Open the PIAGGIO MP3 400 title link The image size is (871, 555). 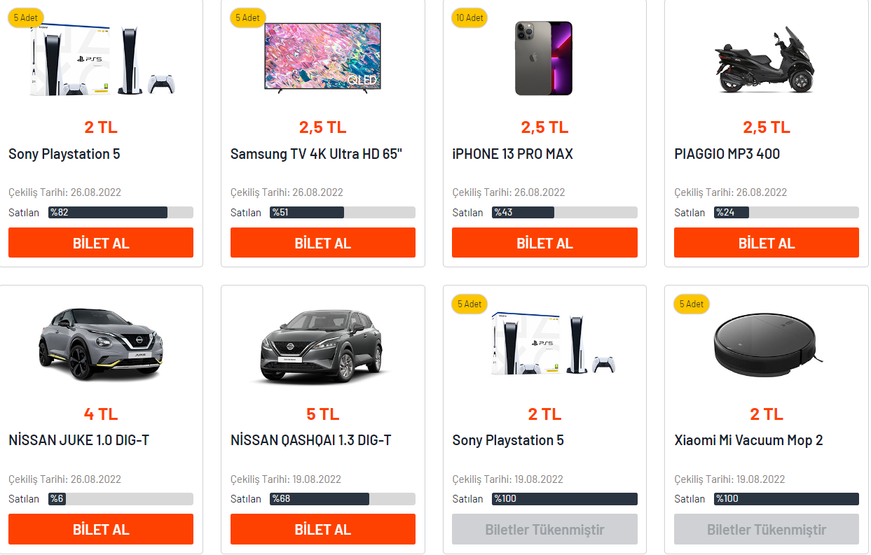point(727,154)
